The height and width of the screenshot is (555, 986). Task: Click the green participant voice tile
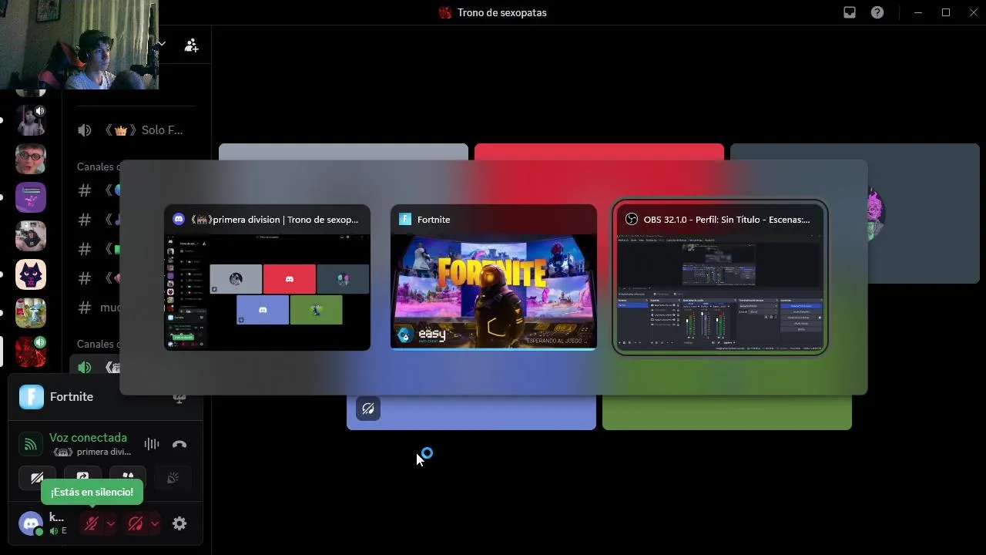click(727, 412)
